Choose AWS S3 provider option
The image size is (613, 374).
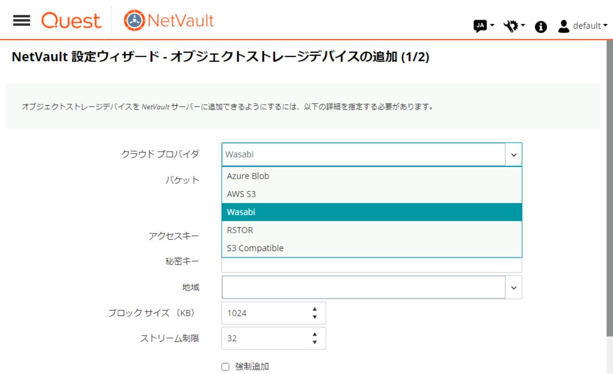[242, 194]
